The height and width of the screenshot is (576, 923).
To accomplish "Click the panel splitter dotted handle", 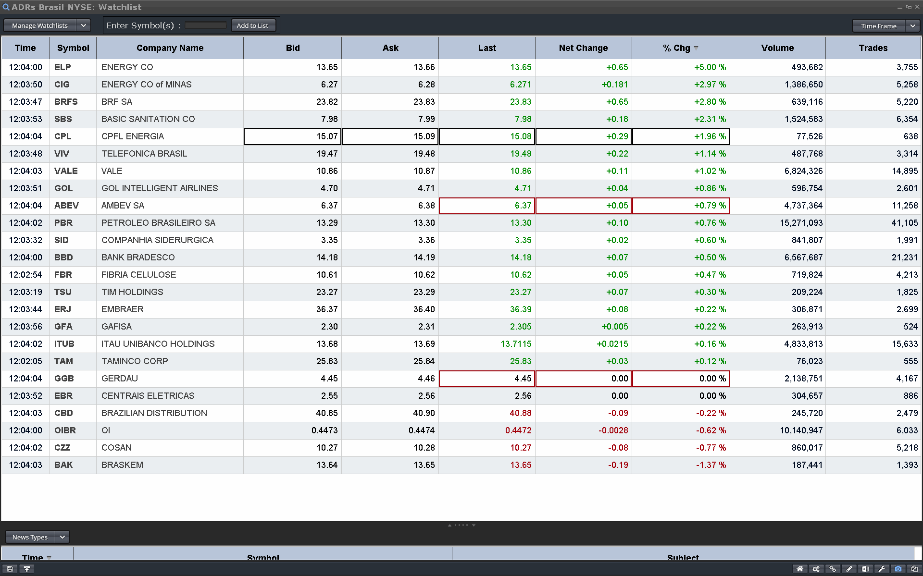I will (x=461, y=525).
